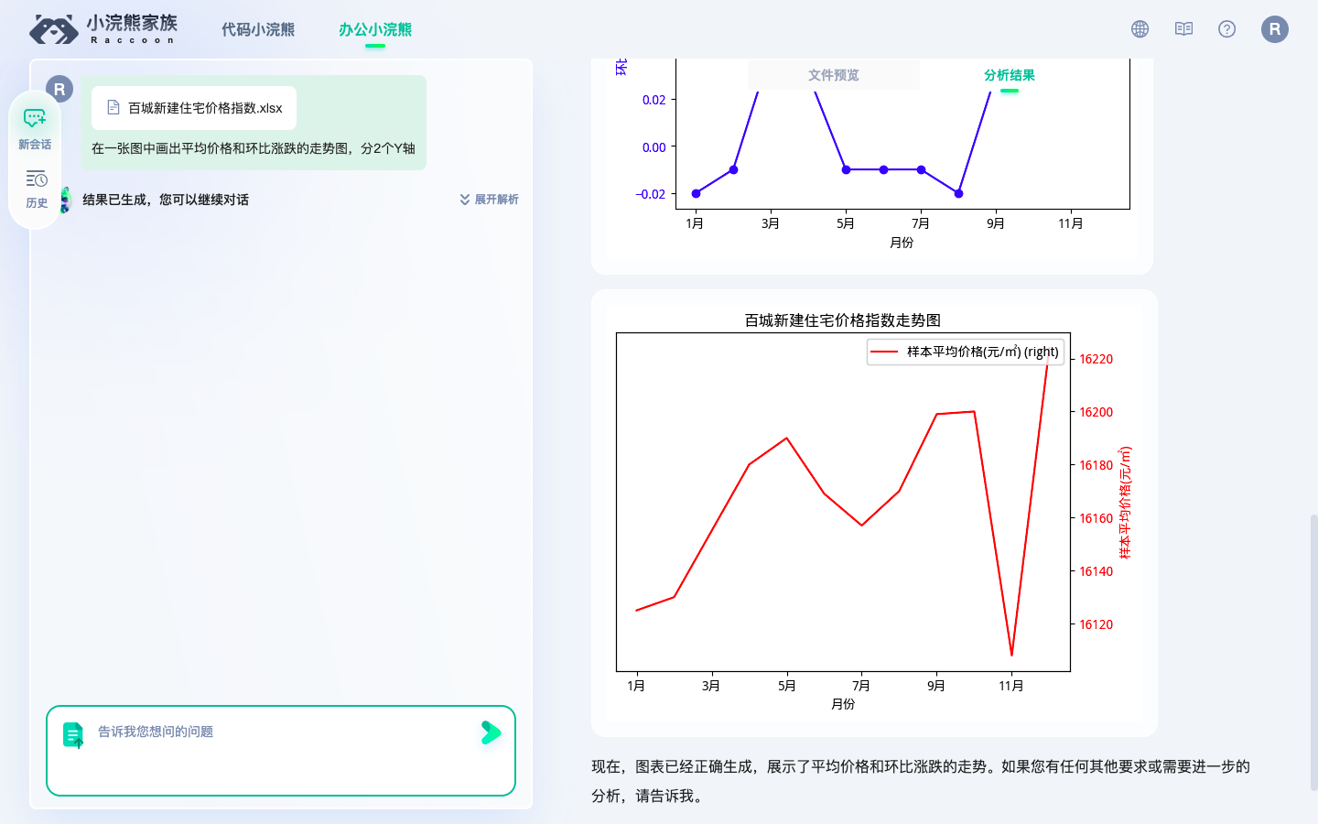Open the documentation book icon

[x=1183, y=28]
